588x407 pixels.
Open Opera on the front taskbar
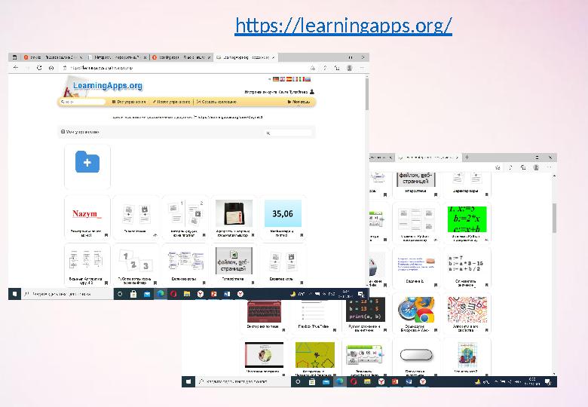coord(173,294)
